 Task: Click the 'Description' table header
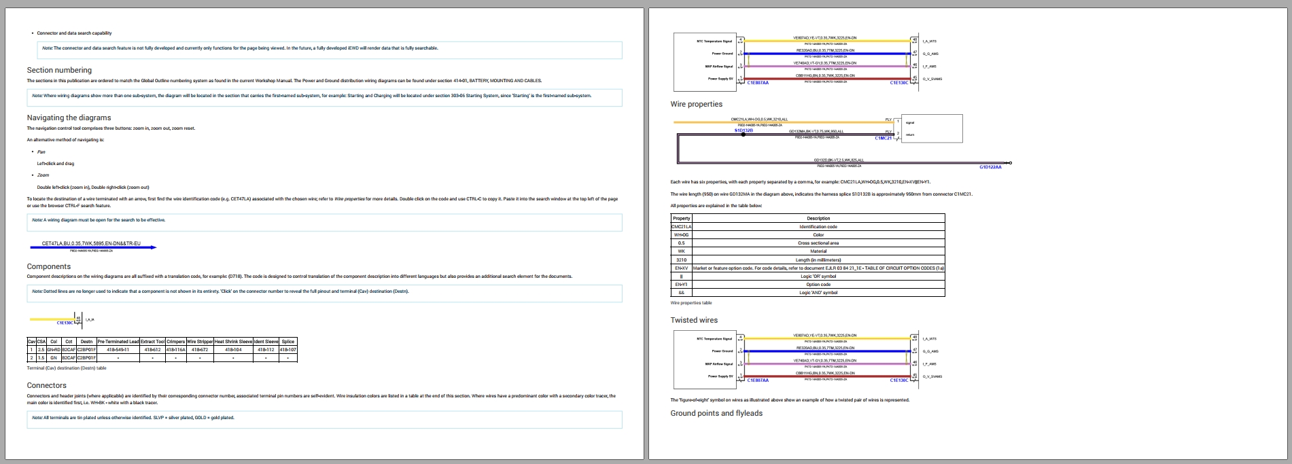818,218
